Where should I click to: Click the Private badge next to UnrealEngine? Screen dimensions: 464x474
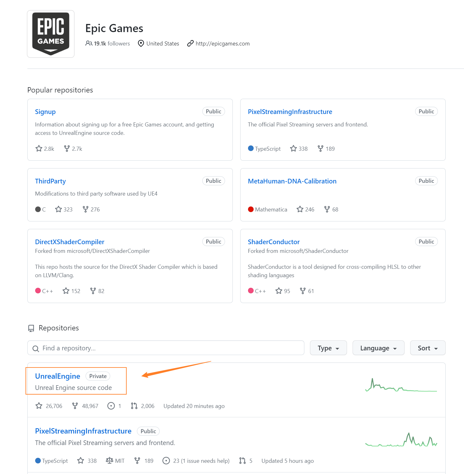click(x=98, y=376)
